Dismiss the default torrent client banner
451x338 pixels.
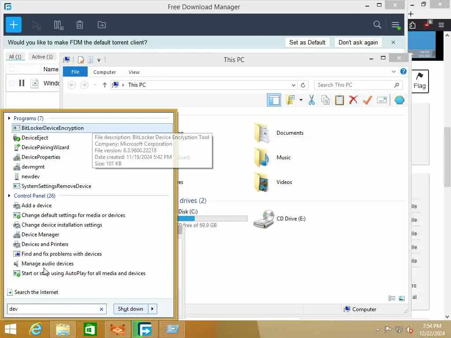click(393, 42)
